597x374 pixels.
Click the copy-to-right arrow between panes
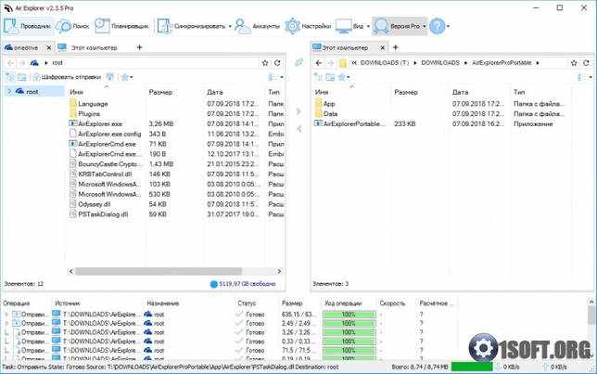coord(298,111)
